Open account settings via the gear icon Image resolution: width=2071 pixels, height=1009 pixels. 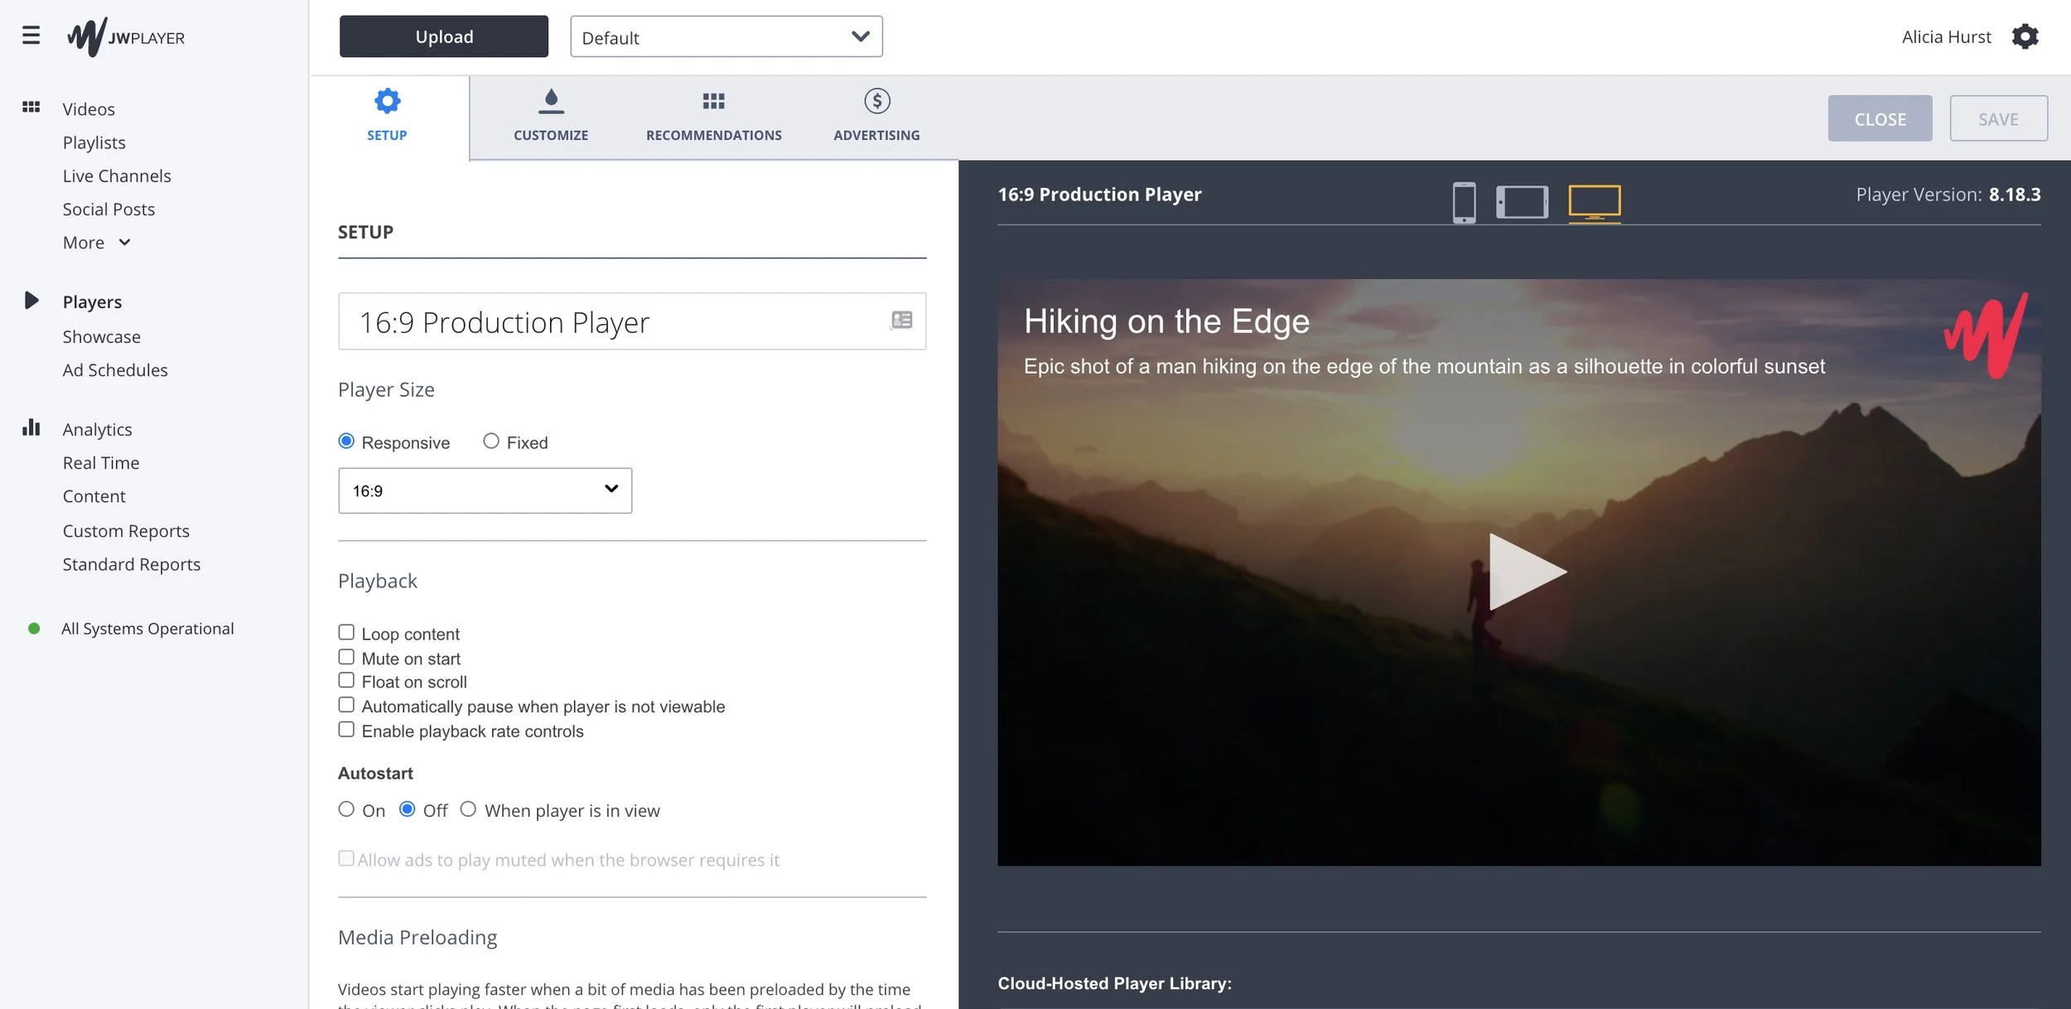point(2026,36)
